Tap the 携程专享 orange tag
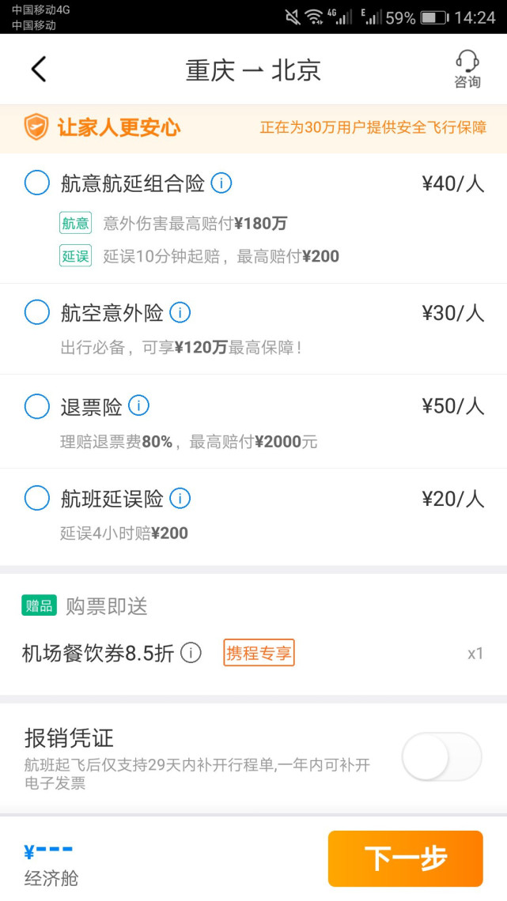This screenshot has height=901, width=507. tap(259, 653)
